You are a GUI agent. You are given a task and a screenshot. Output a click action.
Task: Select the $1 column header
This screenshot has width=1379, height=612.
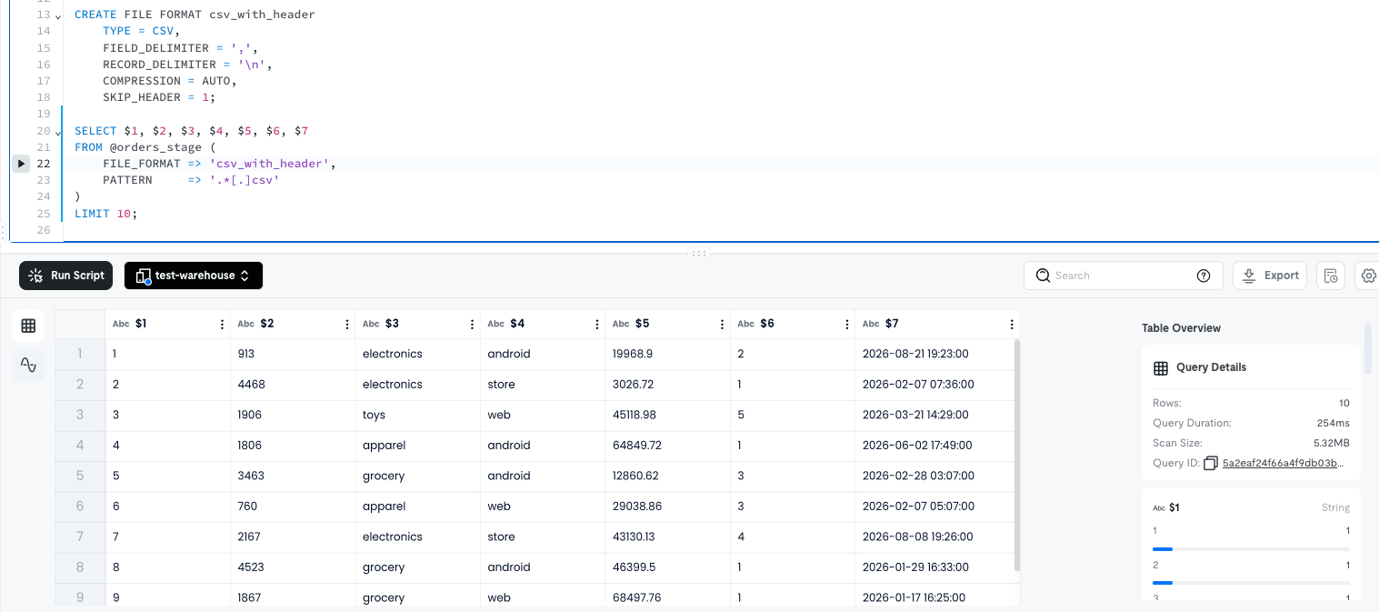[x=168, y=324]
